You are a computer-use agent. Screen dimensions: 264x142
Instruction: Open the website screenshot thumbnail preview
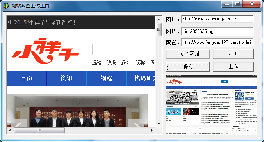(x=211, y=104)
